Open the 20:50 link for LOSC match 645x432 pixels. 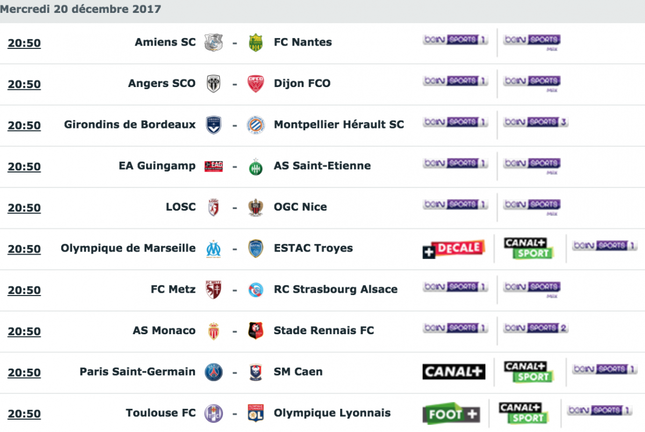tap(24, 208)
